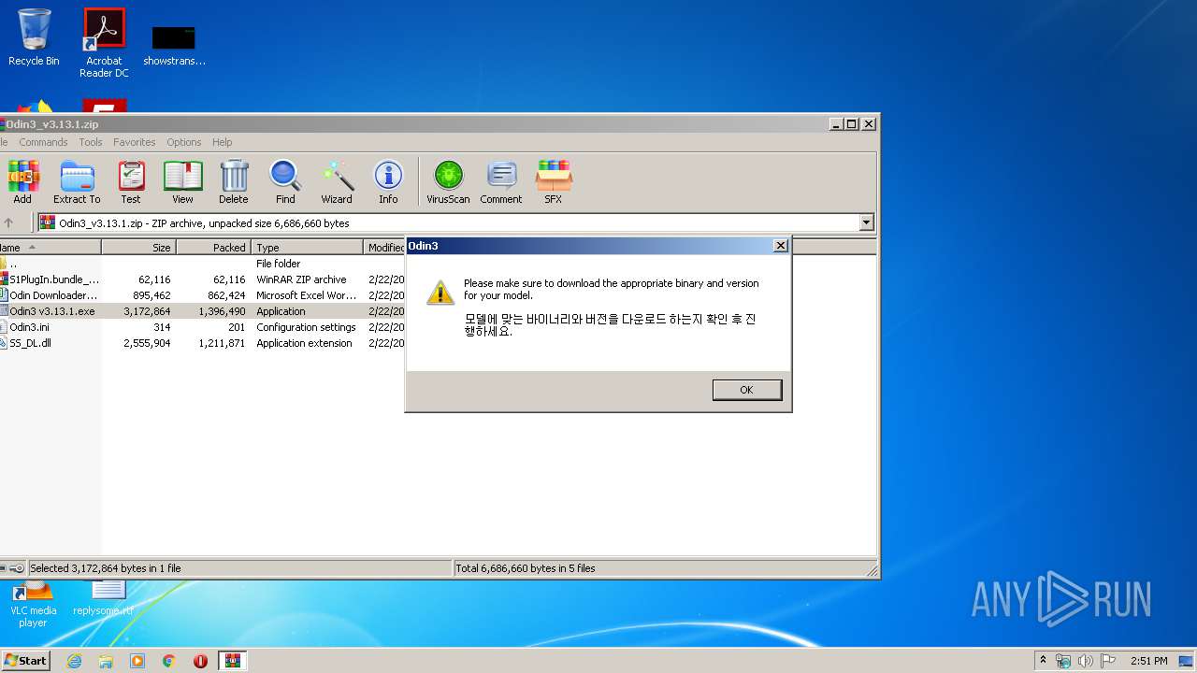Open the Action Center flag icon
This screenshot has height=673, width=1197.
point(1108,660)
